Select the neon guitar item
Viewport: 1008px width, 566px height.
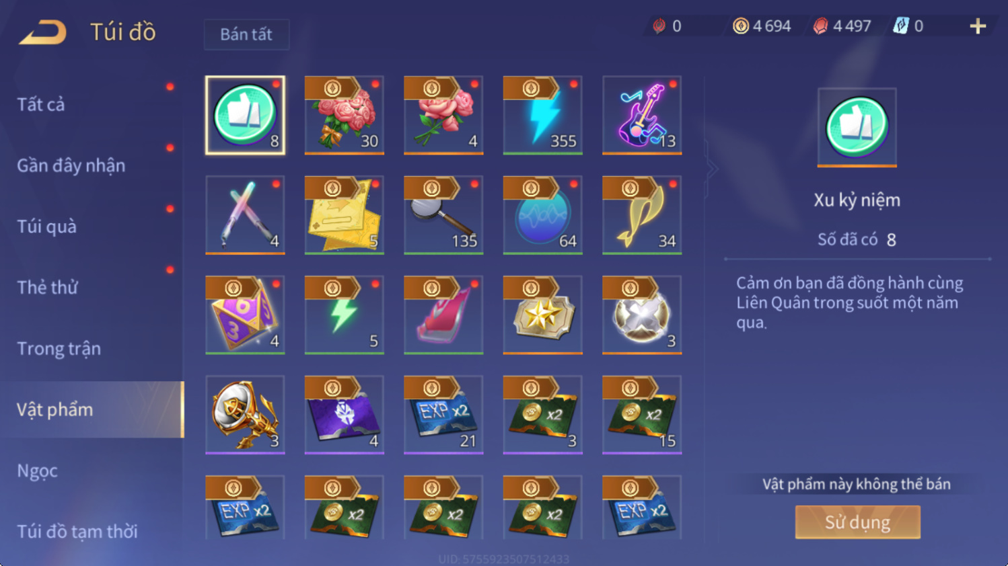642,115
